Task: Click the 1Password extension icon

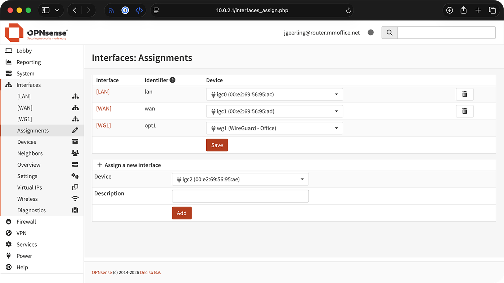Action: click(125, 10)
